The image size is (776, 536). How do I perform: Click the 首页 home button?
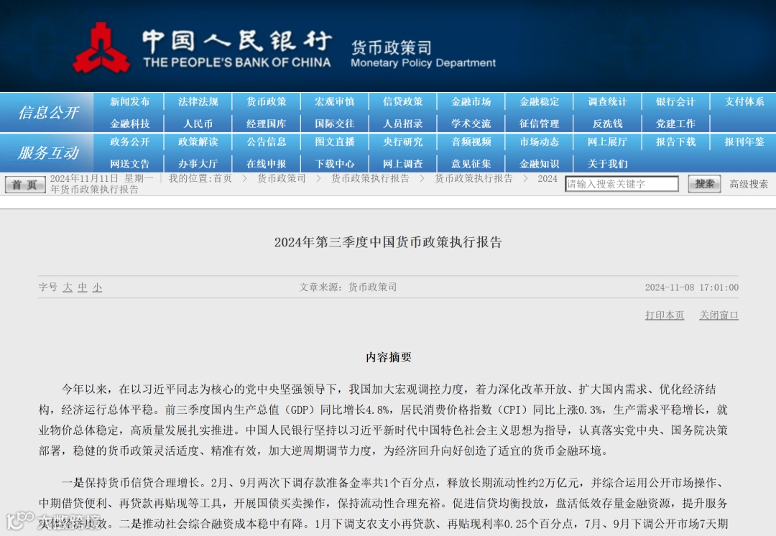(24, 185)
